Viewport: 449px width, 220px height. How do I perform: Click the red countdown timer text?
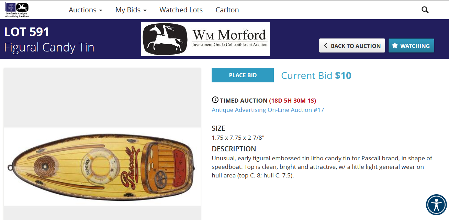(292, 101)
